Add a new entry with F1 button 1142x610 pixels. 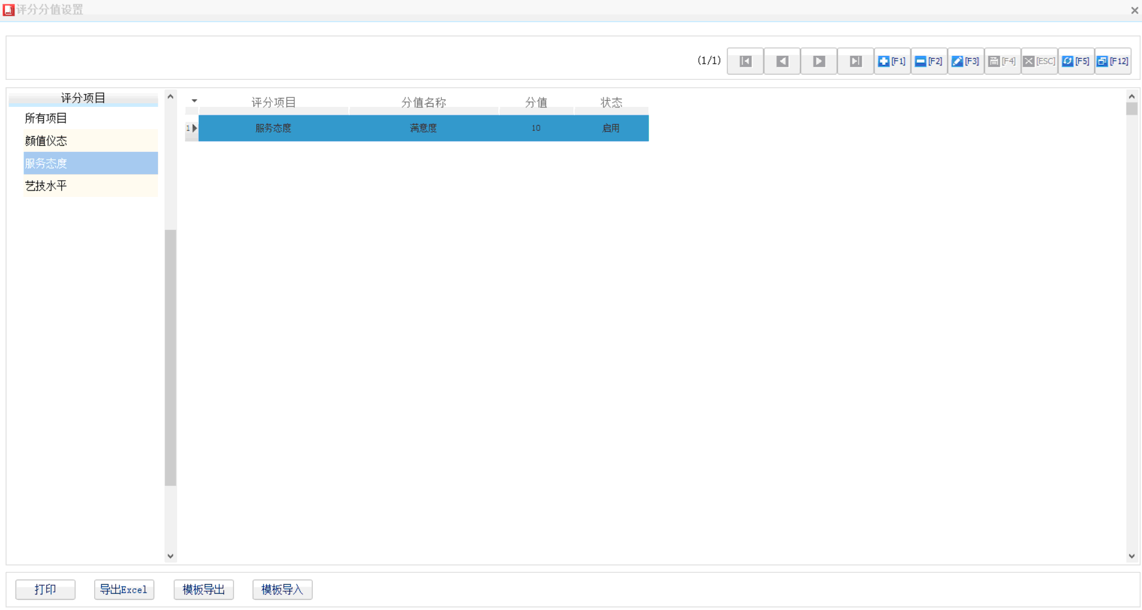[x=892, y=61]
